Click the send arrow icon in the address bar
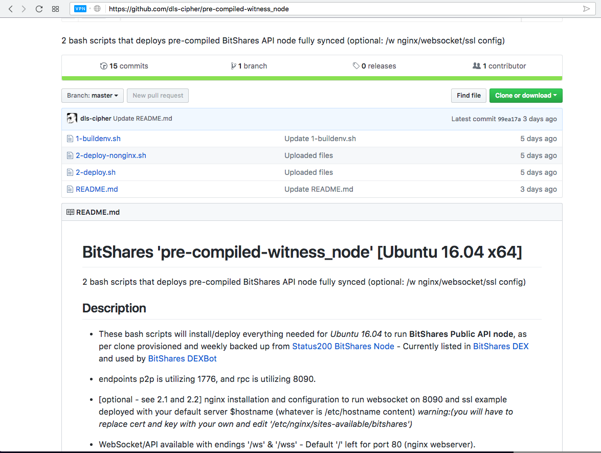 click(x=586, y=9)
